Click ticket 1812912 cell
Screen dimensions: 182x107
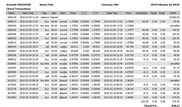12,81
